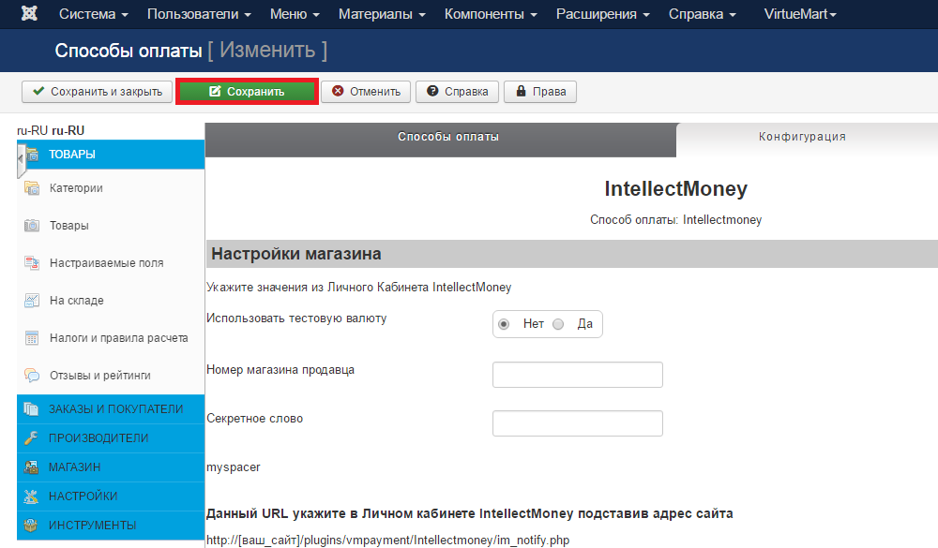
Task: Click the Отзывы и рейтинги speech bubble icon
Action: (x=32, y=376)
